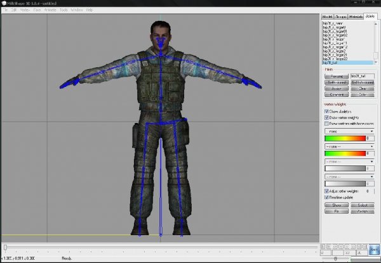
Task: Click the previous keyframe playback icon
Action: [x=328, y=247]
